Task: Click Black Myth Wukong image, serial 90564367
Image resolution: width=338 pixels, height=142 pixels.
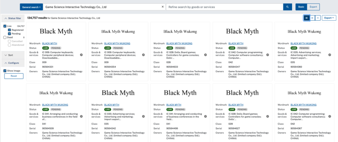Action: pyautogui.click(x=304, y=93)
